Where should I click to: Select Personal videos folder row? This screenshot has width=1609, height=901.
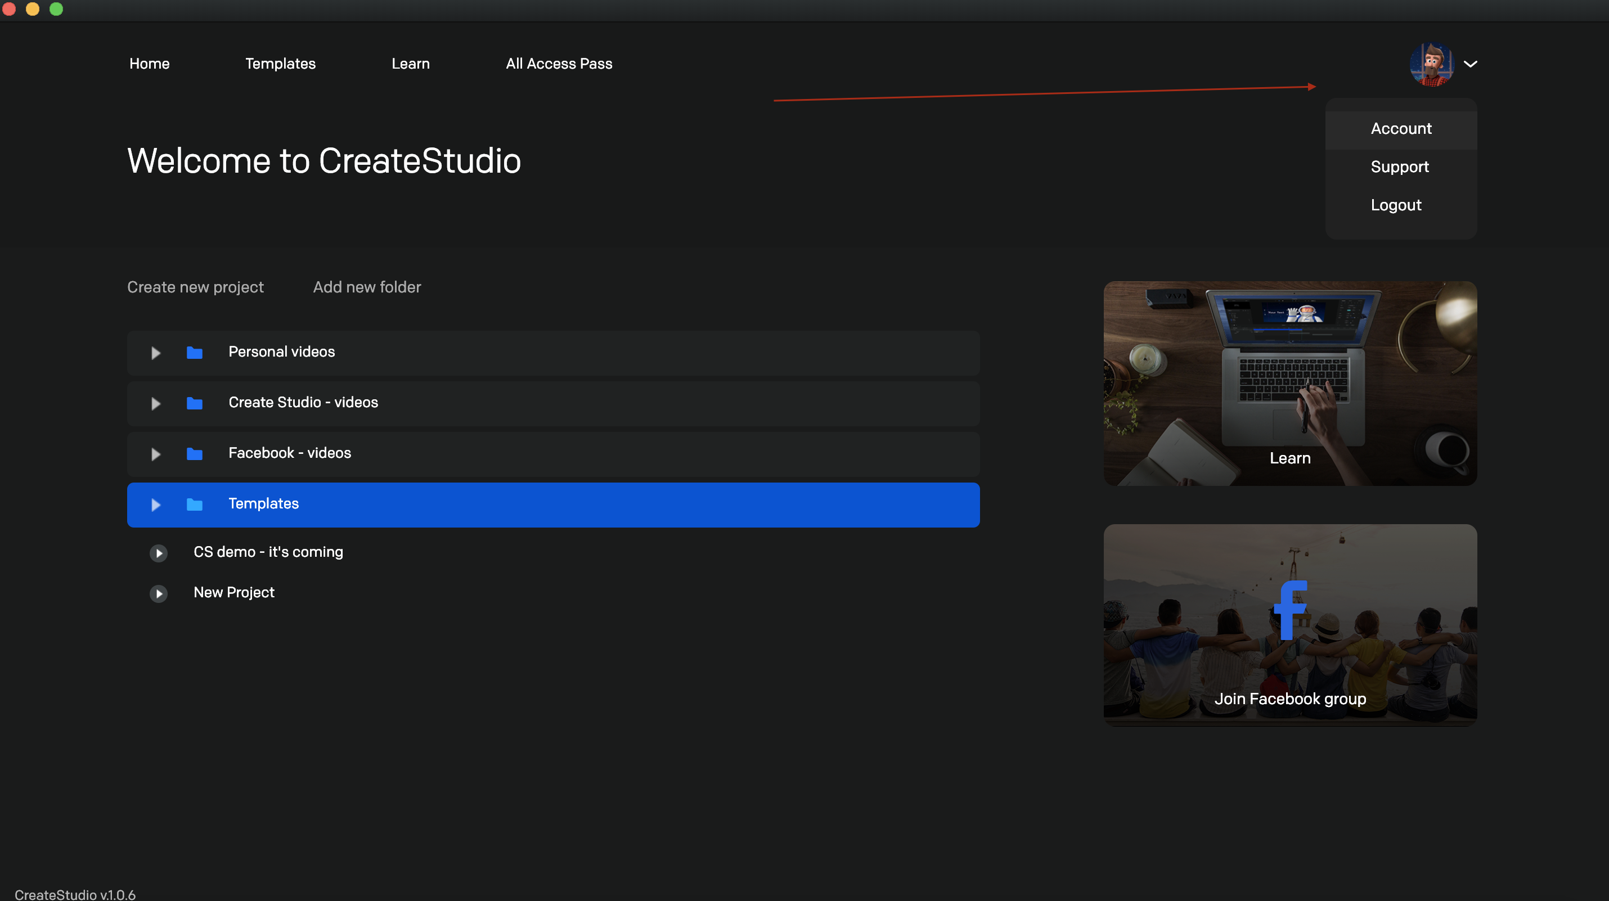(554, 353)
